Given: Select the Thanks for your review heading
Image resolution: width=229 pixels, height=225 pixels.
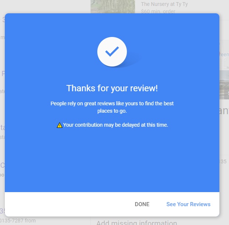Looking at the screenshot, I should (112, 88).
